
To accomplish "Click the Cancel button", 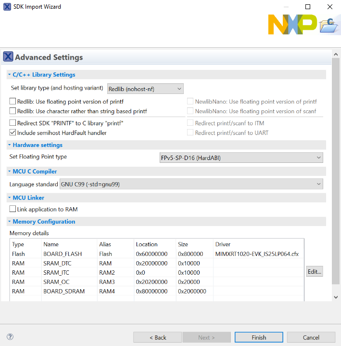I will tap(311, 337).
